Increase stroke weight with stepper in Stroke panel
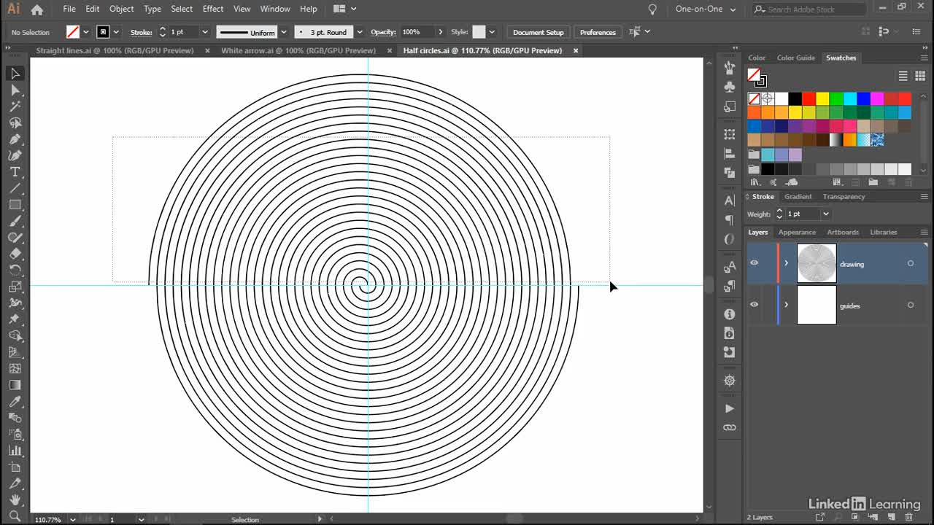This screenshot has width=934, height=525. pos(779,211)
